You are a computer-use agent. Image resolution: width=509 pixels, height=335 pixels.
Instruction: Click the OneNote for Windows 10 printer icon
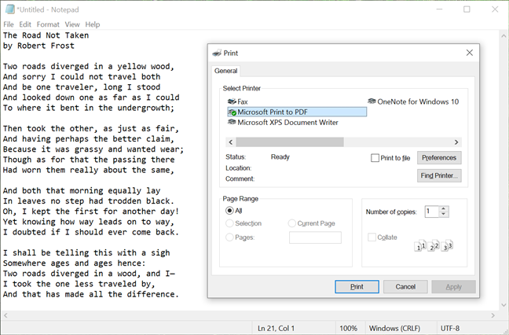[x=372, y=101]
